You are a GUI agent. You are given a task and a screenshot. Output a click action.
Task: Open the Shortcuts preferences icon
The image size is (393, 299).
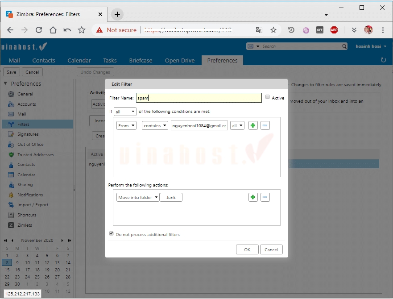pos(11,215)
